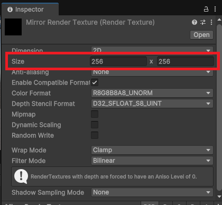Screen dimensions: 222x205
Task: Select the black Render Texture preview thumbnail
Action: click(13, 27)
